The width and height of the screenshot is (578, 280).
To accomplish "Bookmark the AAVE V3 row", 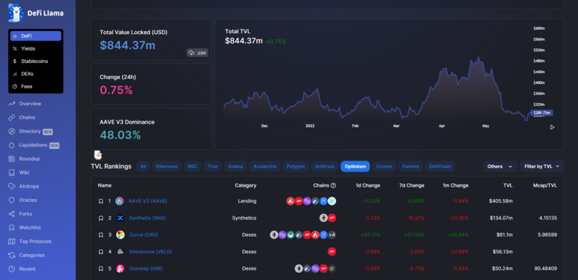I will coord(100,201).
